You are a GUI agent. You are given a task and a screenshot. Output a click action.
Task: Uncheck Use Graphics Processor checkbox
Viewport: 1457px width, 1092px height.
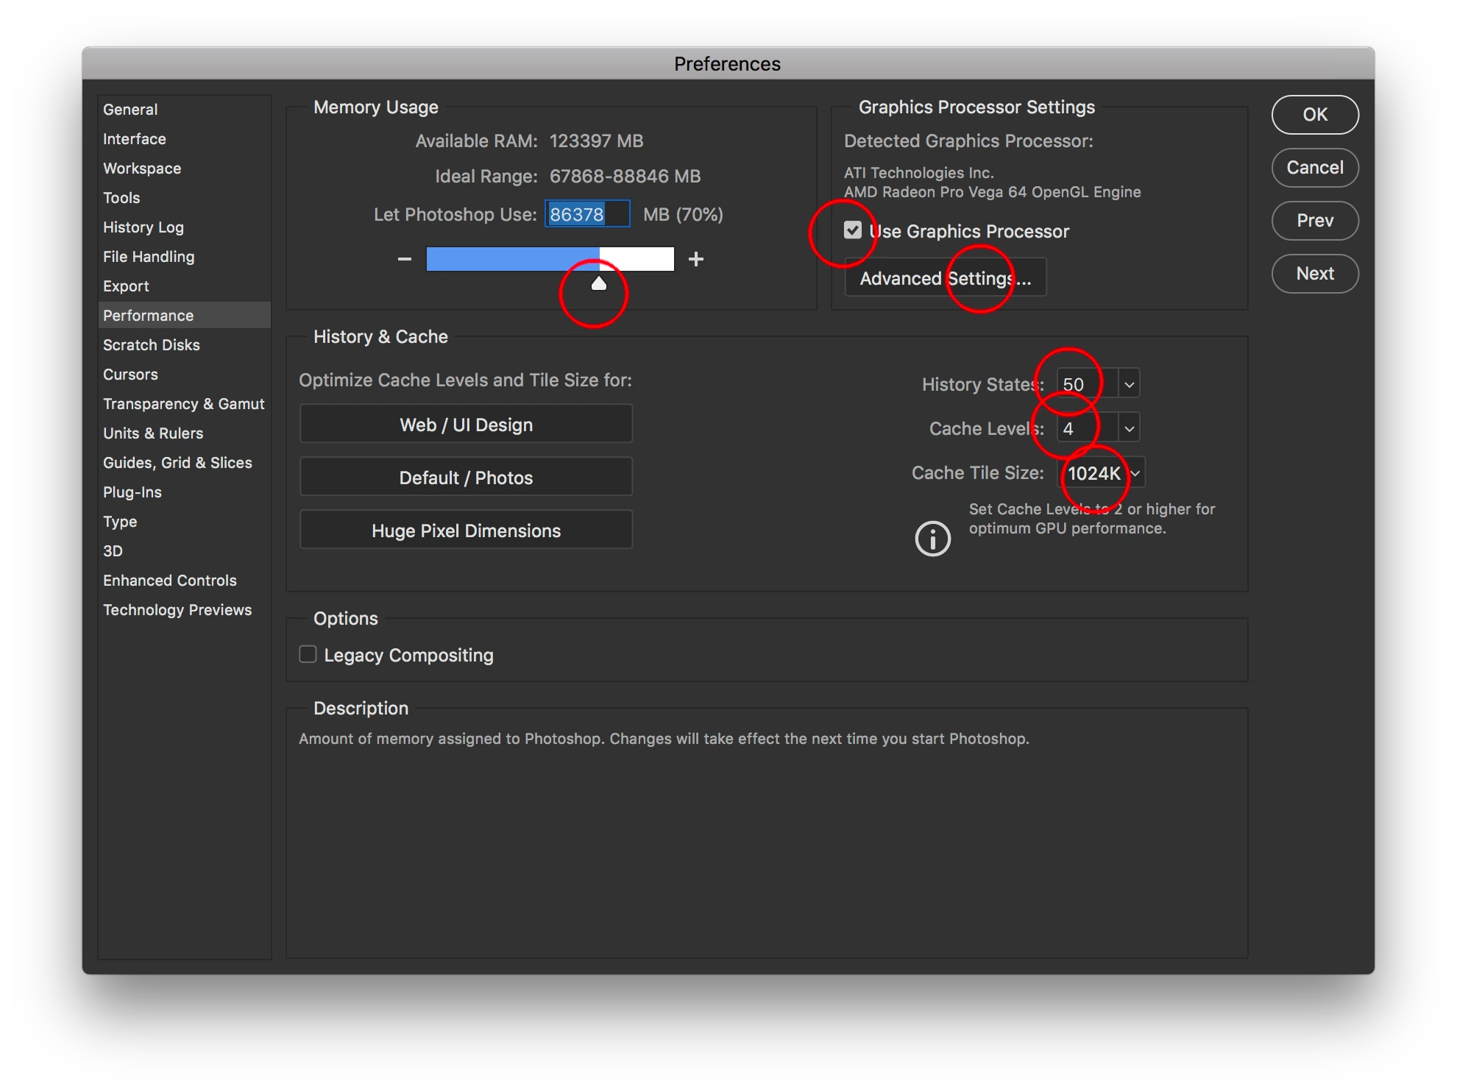[853, 230]
